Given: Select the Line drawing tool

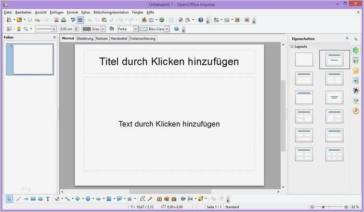Looking at the screenshot, I should pyautogui.click(x=18, y=199).
